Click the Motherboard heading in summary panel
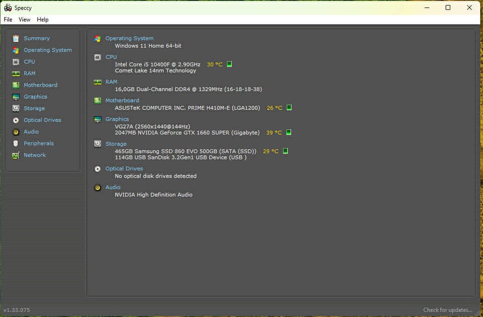 pos(122,101)
